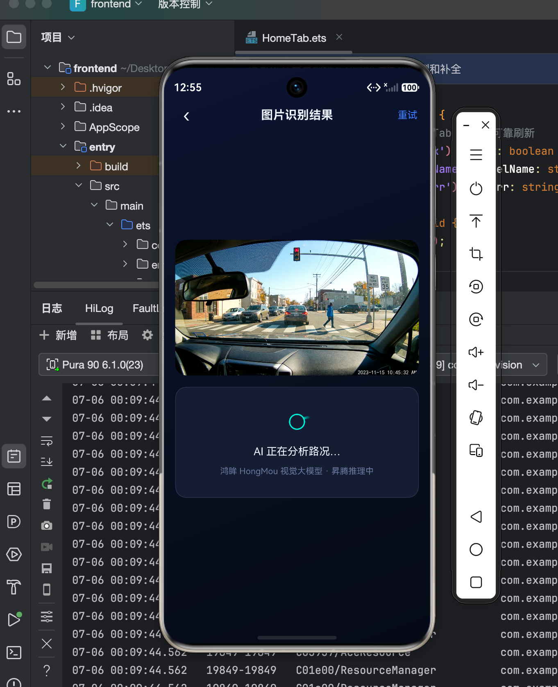Screen dimensions: 558x687
Task: Switch to the HomeTab.ets editor tab
Action: [x=294, y=38]
